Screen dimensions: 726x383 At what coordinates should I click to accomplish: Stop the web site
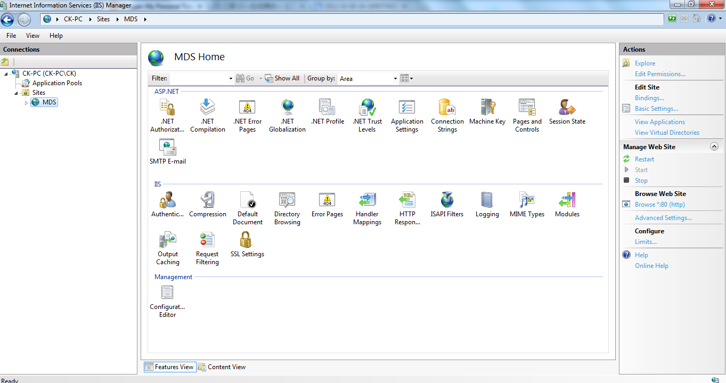(641, 181)
